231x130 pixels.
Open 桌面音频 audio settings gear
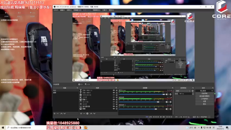point(170,102)
